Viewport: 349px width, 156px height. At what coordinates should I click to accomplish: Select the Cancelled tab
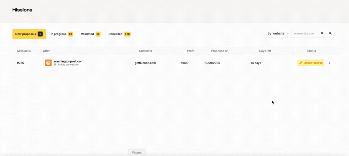(x=119, y=34)
